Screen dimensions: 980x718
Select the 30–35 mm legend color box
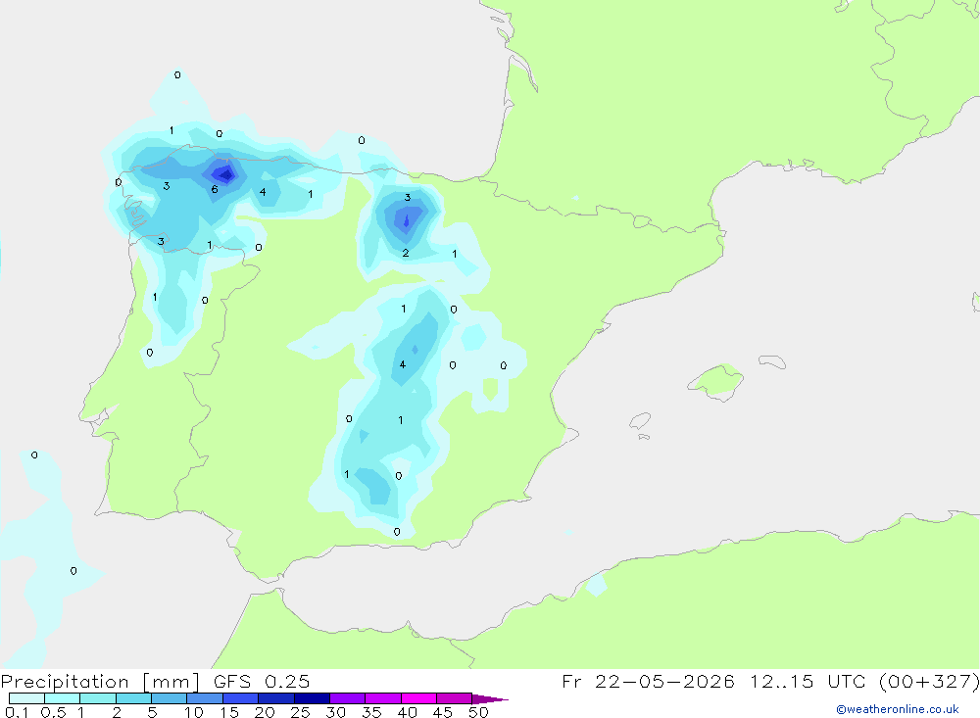(x=347, y=698)
